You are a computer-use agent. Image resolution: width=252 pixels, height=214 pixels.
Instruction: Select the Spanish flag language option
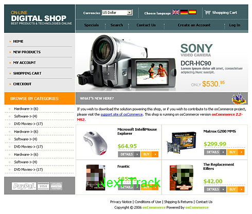(x=192, y=12)
